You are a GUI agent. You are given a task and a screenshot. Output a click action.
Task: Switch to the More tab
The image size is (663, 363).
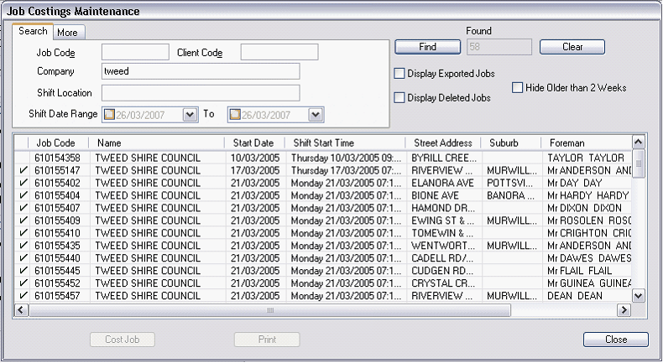(x=67, y=33)
